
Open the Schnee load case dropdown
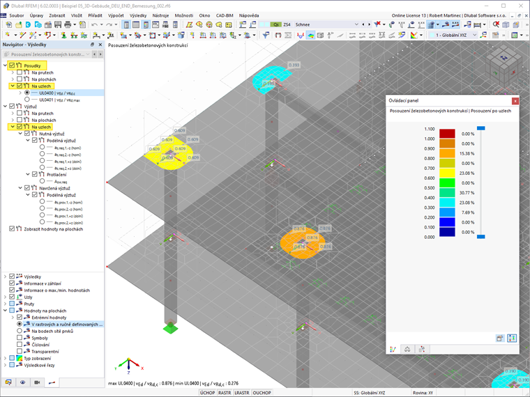click(356, 24)
